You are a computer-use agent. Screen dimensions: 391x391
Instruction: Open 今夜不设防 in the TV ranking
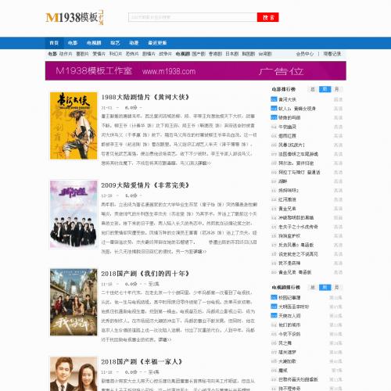tap(289, 334)
